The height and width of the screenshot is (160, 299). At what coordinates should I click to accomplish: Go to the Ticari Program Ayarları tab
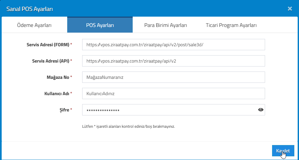coord(231,25)
